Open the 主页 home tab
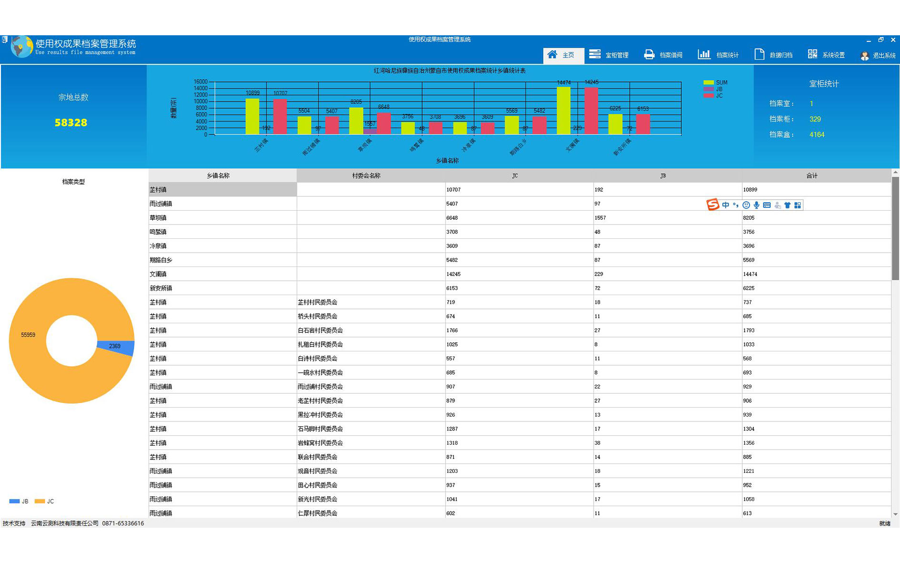 pyautogui.click(x=563, y=55)
